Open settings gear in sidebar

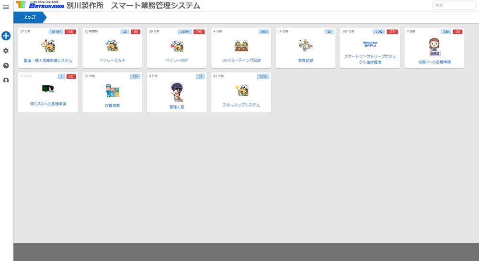click(x=6, y=51)
